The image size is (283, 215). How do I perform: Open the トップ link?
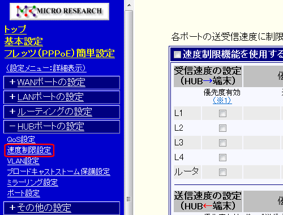click(x=15, y=29)
